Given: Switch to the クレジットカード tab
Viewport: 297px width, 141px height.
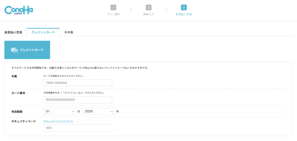Looking at the screenshot, I should tap(43, 32).
